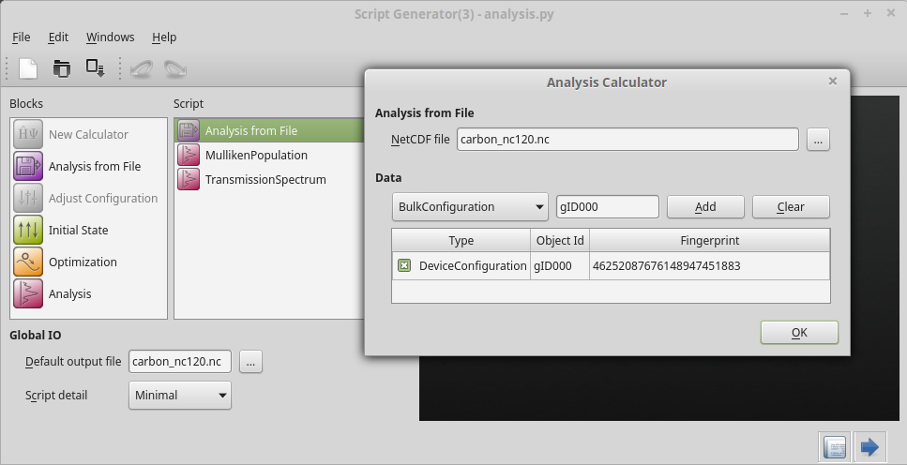
Task: Select MullikenPopulation in the Script list
Action: pyautogui.click(x=256, y=156)
